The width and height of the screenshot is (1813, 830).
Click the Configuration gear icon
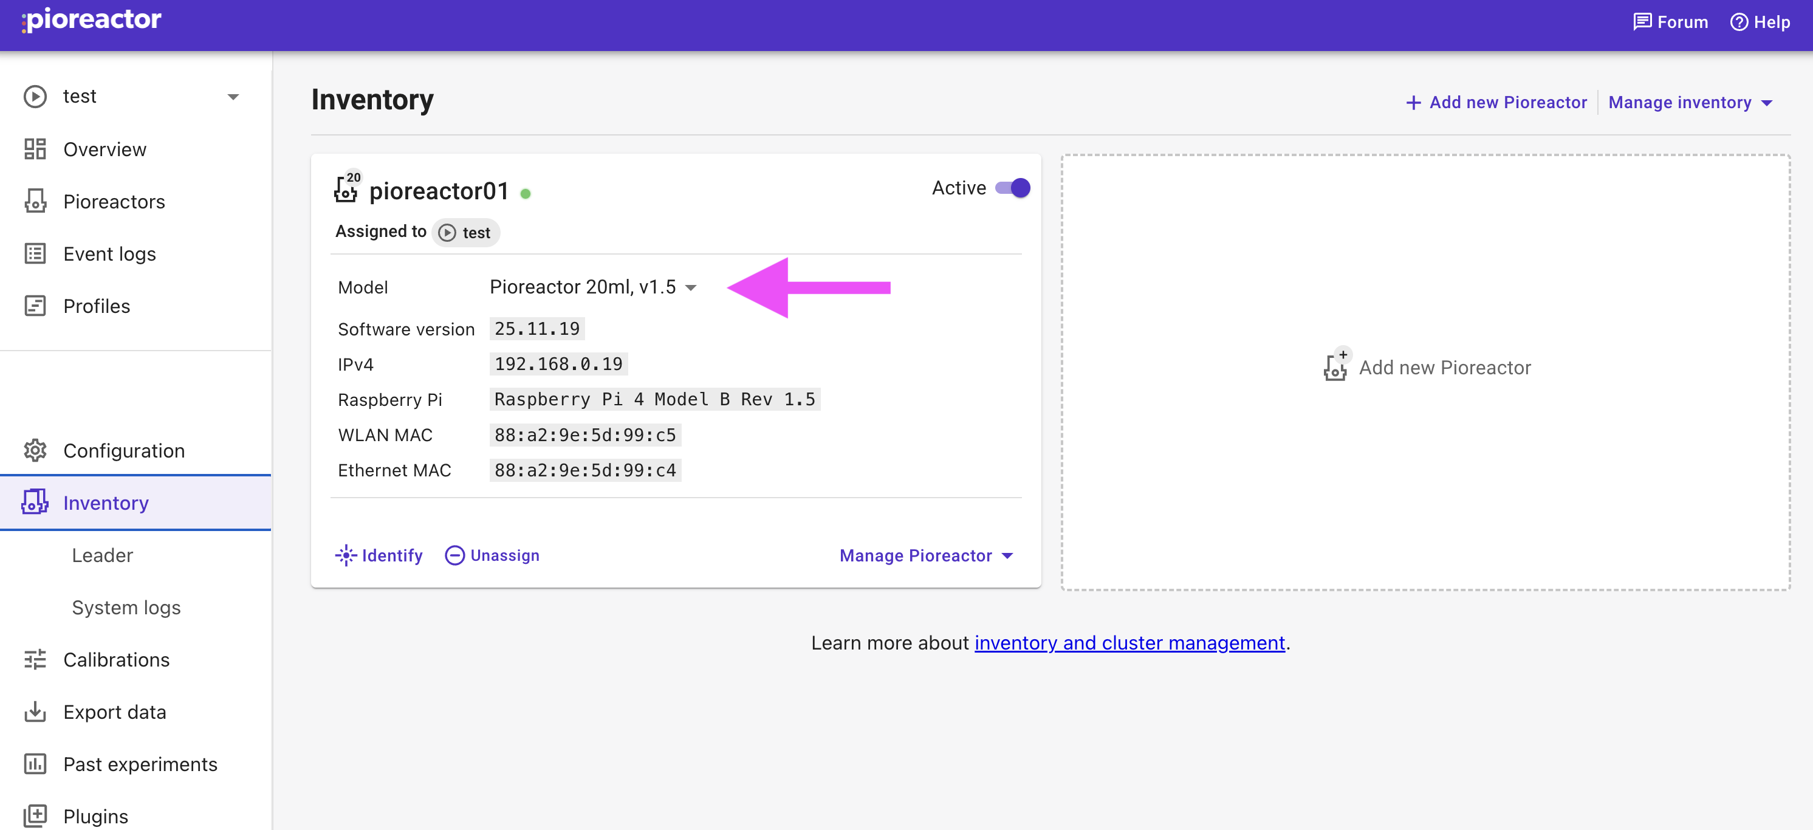pyautogui.click(x=35, y=451)
